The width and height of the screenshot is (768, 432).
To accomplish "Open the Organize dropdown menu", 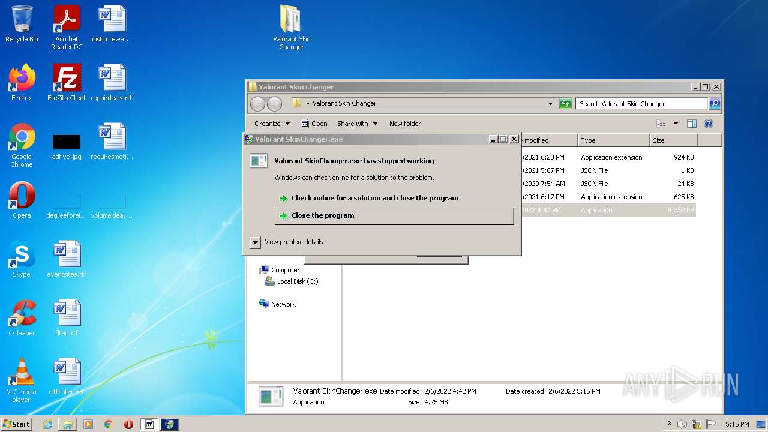I will click(x=272, y=124).
